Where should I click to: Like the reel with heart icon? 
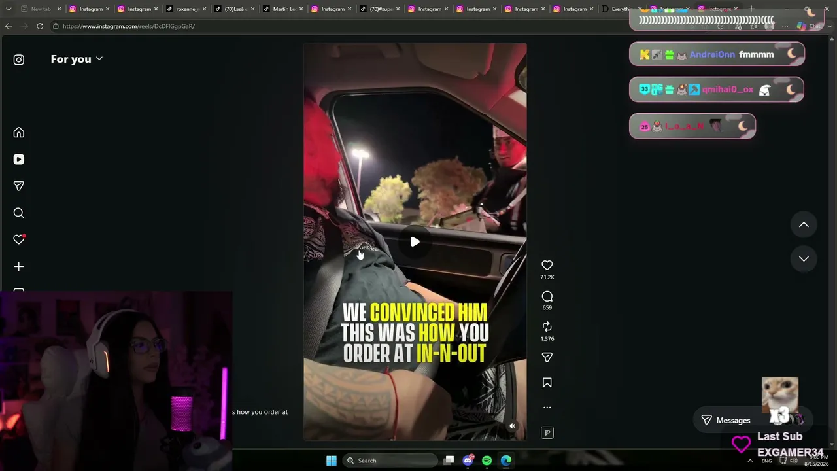click(547, 265)
